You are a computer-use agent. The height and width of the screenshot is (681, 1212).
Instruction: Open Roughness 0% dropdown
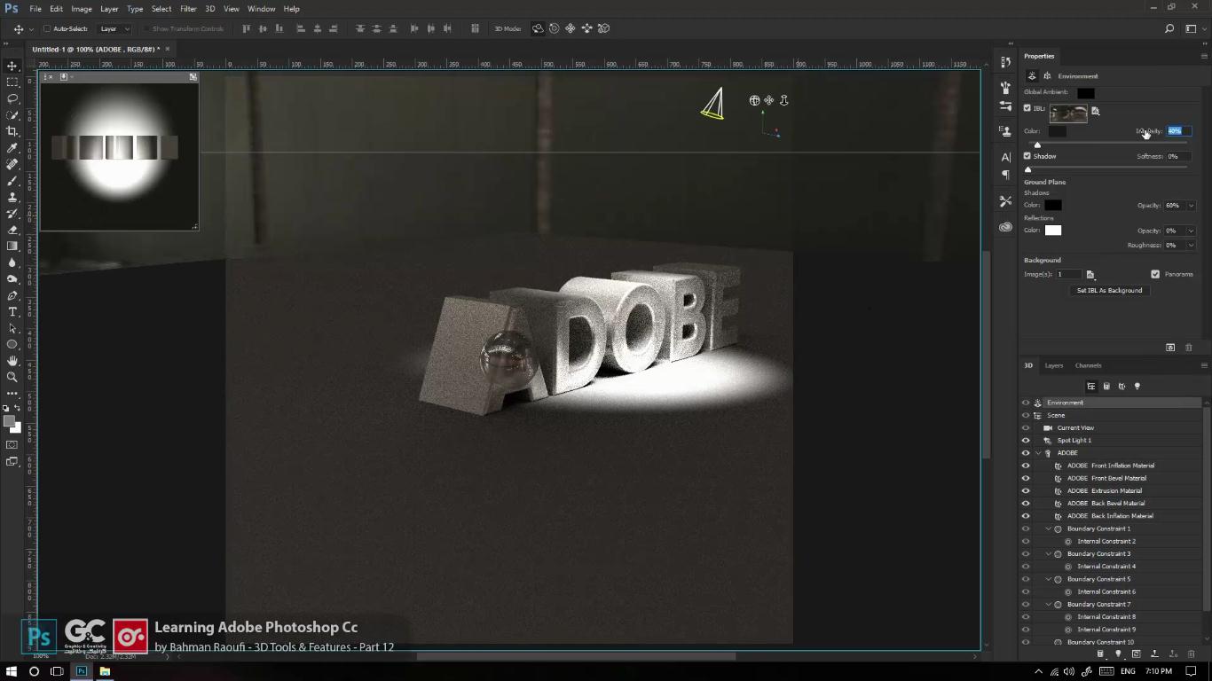tap(1191, 246)
